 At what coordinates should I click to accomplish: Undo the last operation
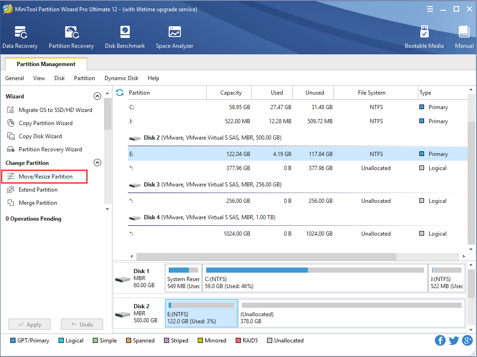82,324
